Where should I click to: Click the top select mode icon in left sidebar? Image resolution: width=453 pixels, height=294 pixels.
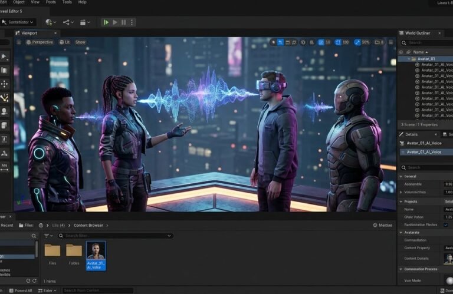coord(4,57)
